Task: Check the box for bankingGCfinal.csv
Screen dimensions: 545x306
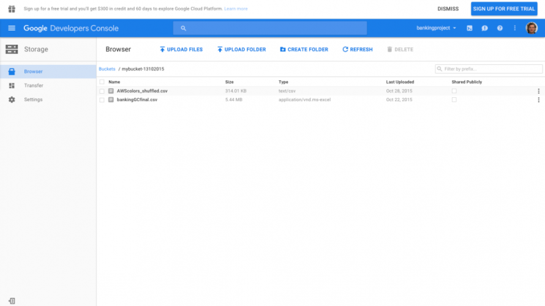Action: pos(102,100)
